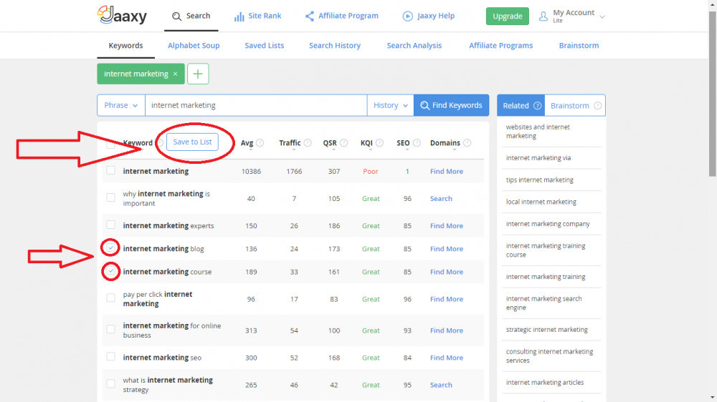Image resolution: width=717 pixels, height=402 pixels.
Task: Click the Domains column help icon
Action: tap(467, 143)
